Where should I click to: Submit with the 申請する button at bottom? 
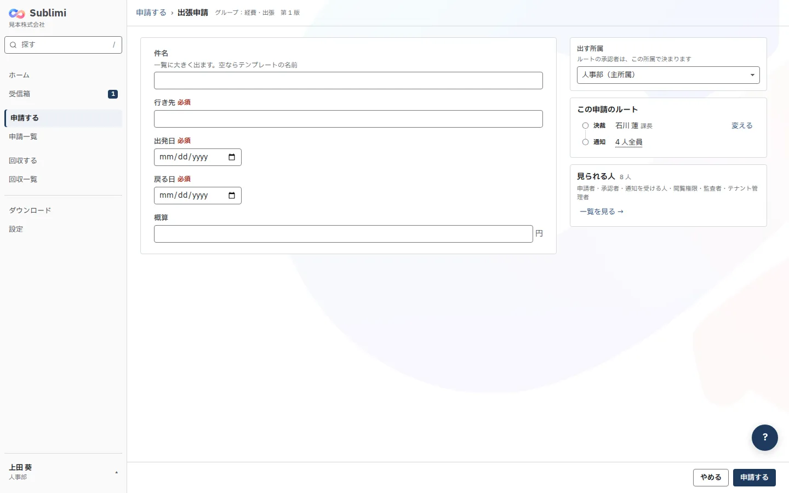pos(754,478)
